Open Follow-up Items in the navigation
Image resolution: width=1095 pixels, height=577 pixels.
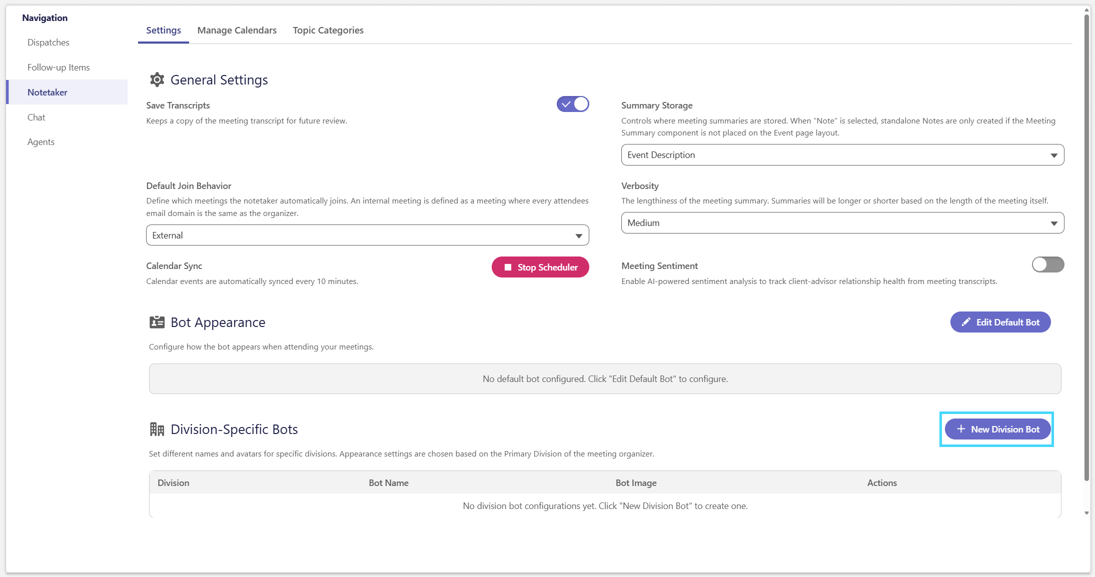tap(67, 67)
